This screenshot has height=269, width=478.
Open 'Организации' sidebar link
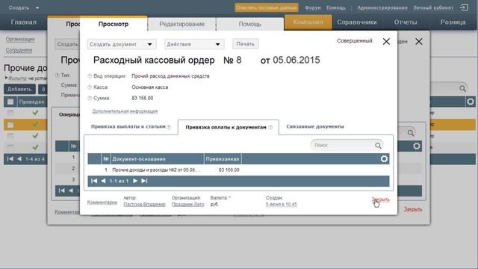tap(20, 39)
